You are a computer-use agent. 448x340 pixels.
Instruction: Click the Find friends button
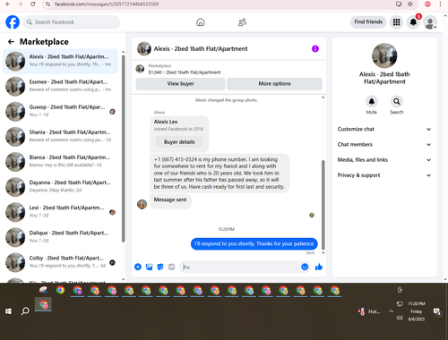point(368,21)
